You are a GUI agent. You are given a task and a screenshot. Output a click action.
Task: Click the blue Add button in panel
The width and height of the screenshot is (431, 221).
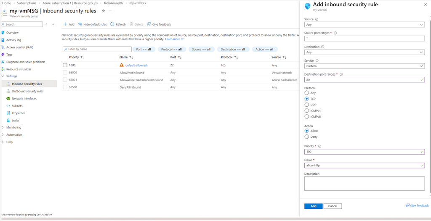313,206
